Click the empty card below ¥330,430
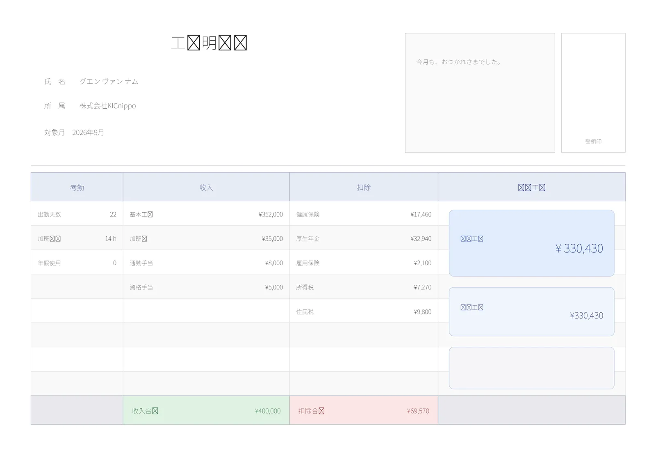The height and width of the screenshot is (464, 656). [x=531, y=368]
